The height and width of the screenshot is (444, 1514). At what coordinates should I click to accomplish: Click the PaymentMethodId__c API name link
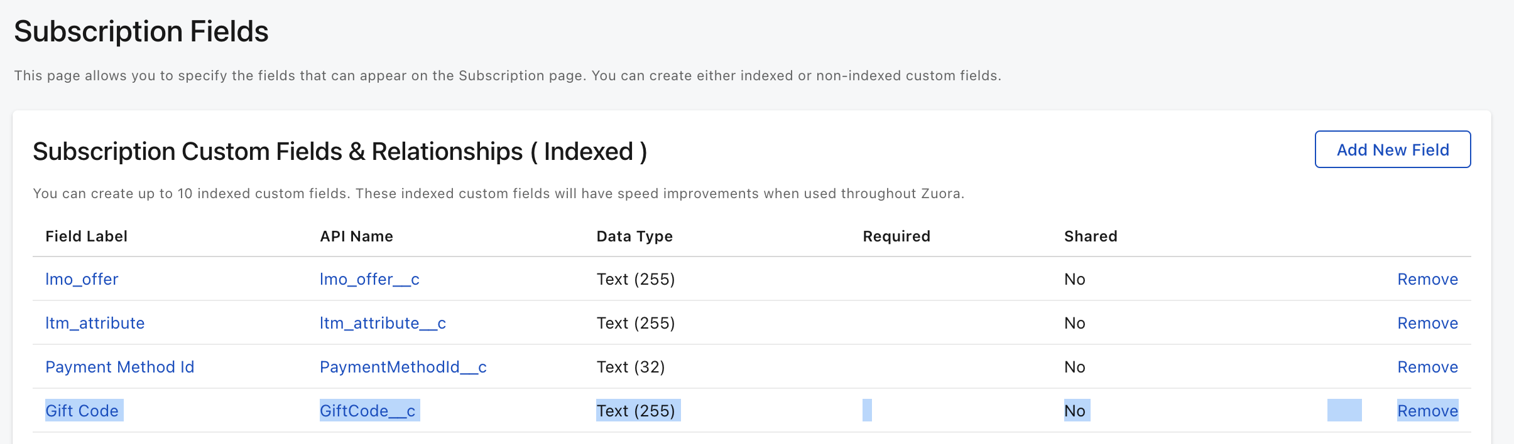pos(403,367)
